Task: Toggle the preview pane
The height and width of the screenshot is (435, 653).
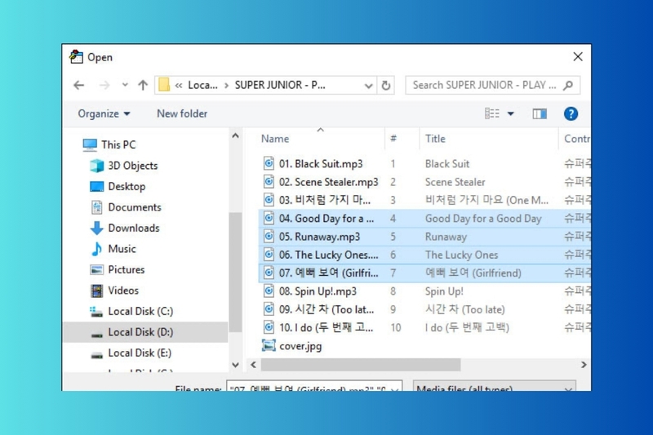Action: tap(540, 113)
